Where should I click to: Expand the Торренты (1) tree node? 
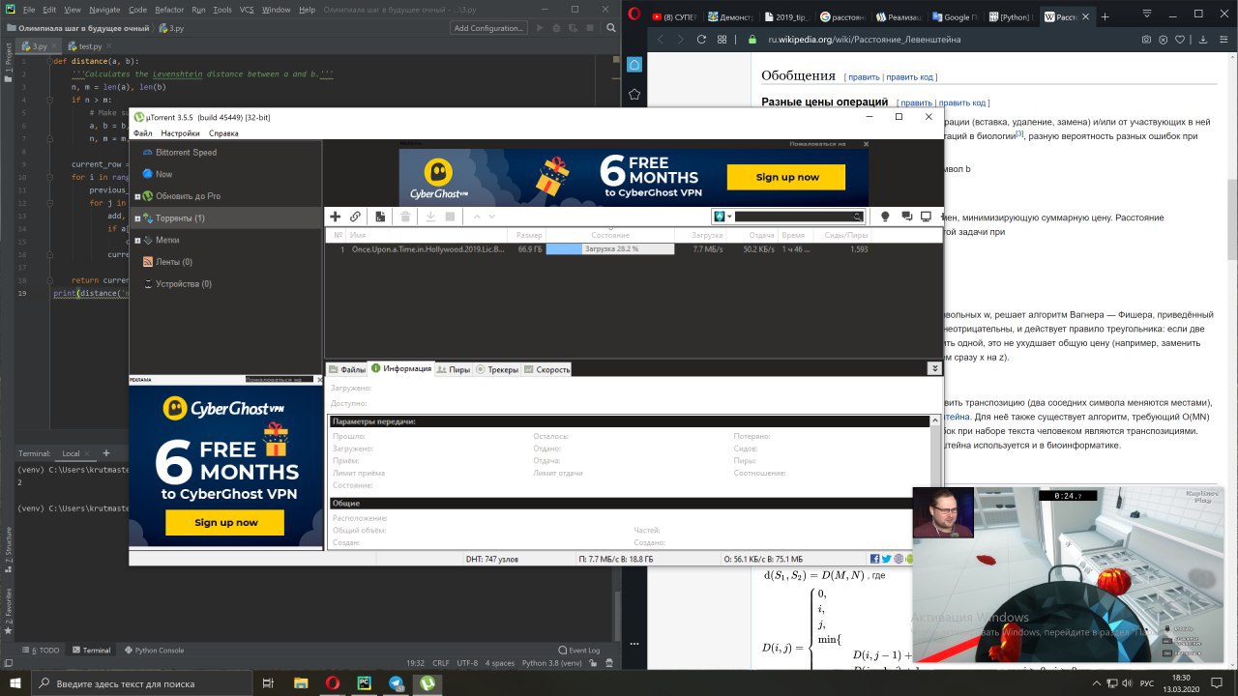pos(137,218)
